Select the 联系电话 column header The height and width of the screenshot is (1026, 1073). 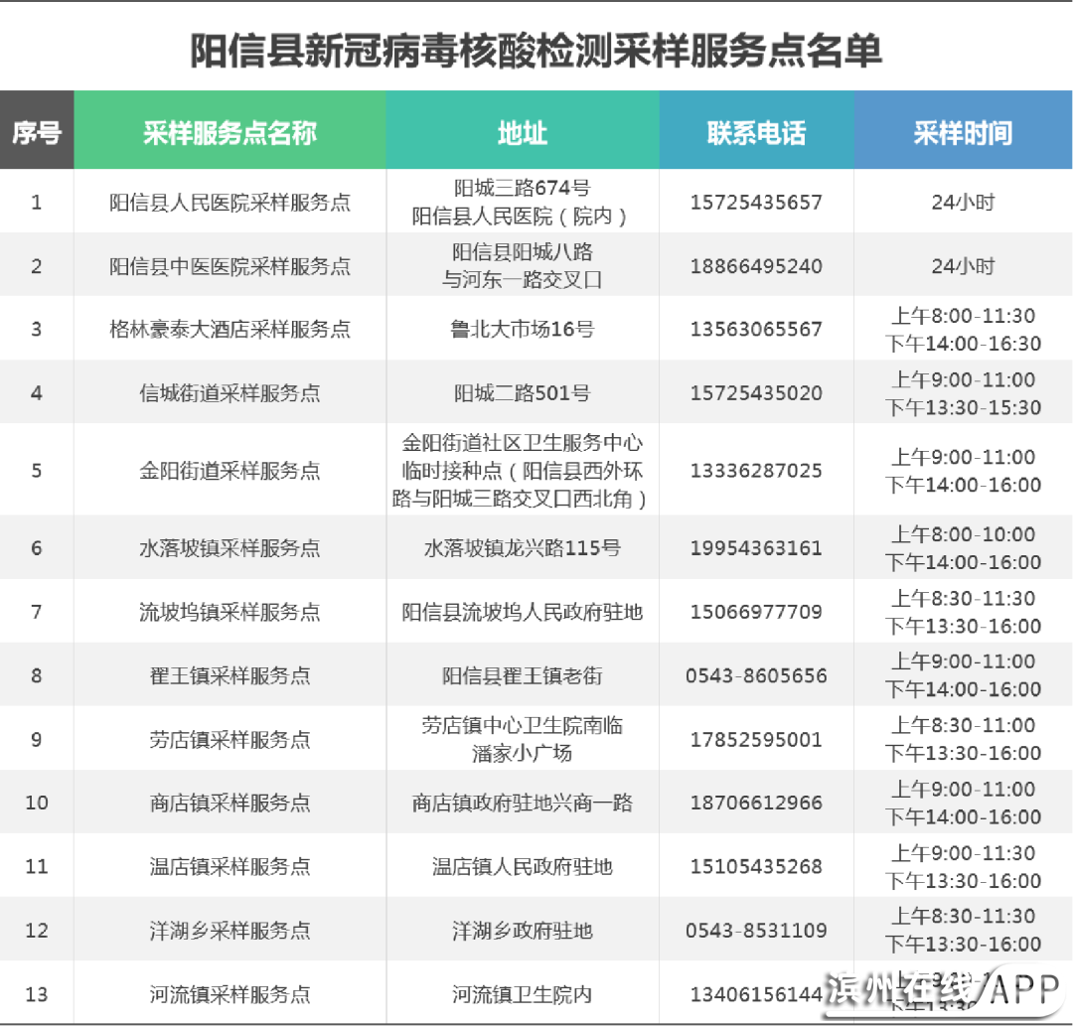[756, 133]
